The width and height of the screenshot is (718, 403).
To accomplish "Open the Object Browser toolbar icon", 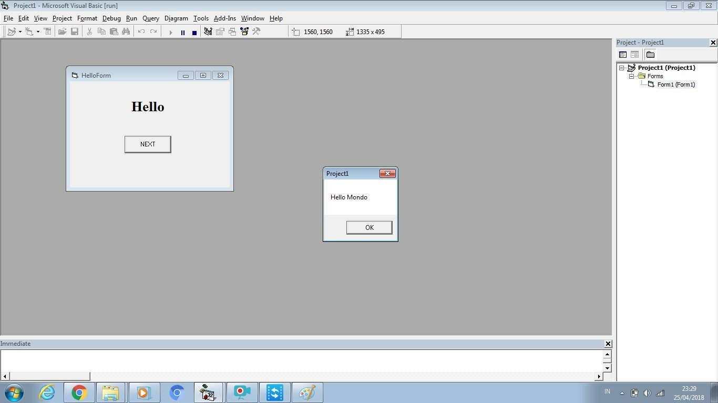I will click(244, 32).
